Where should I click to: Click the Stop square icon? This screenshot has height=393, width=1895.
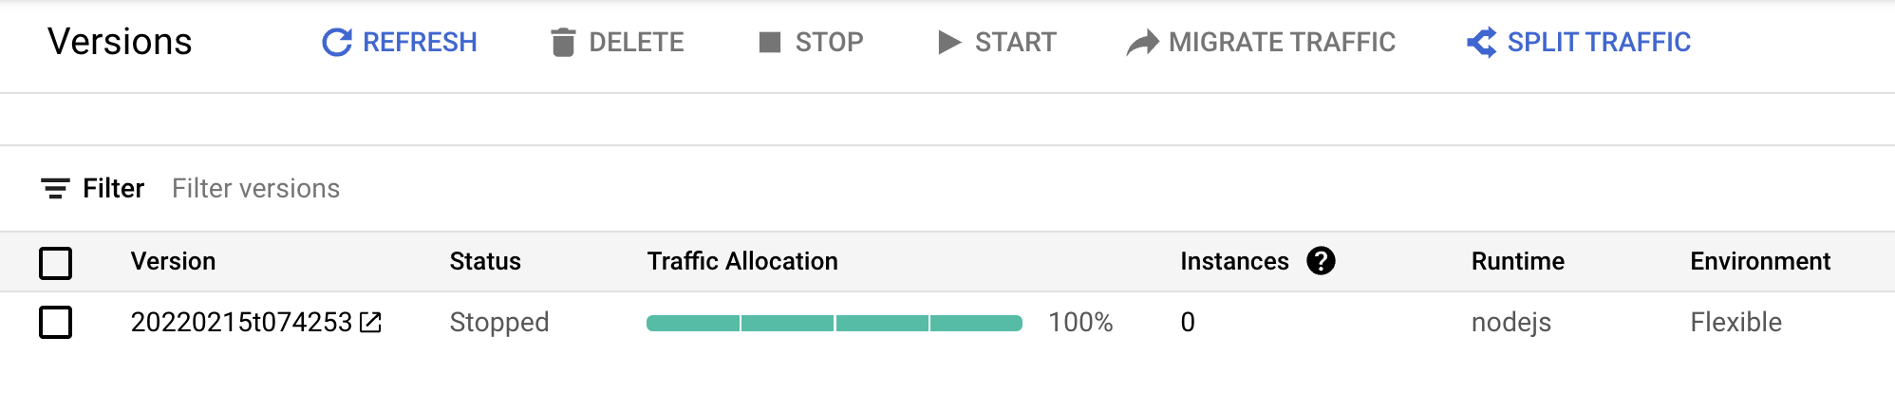pos(770,43)
